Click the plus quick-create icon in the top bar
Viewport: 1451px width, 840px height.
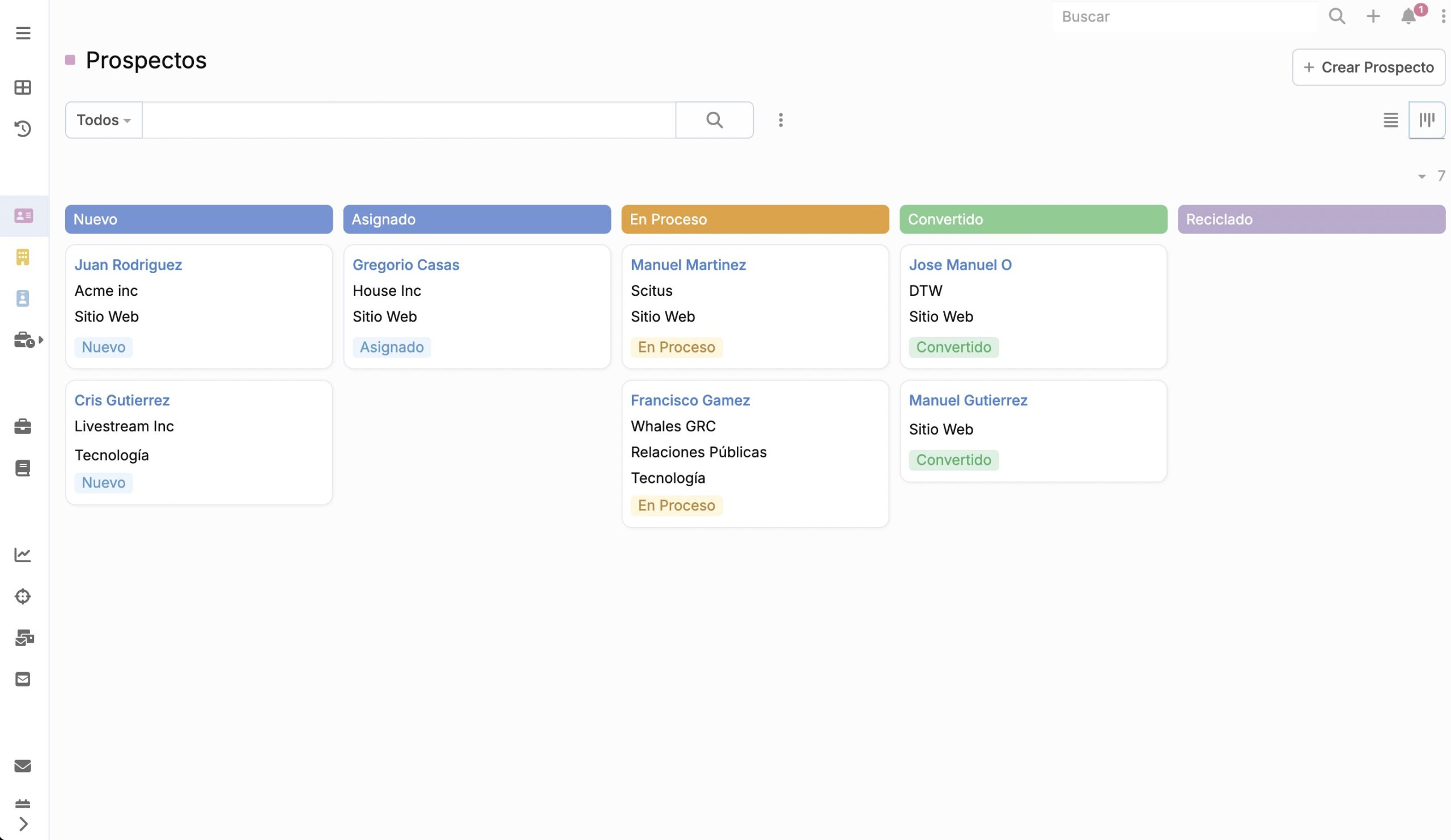pos(1373,16)
